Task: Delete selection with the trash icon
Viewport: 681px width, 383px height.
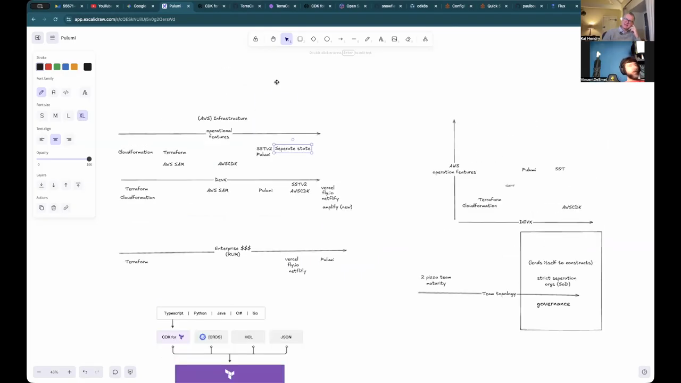Action: (x=54, y=207)
